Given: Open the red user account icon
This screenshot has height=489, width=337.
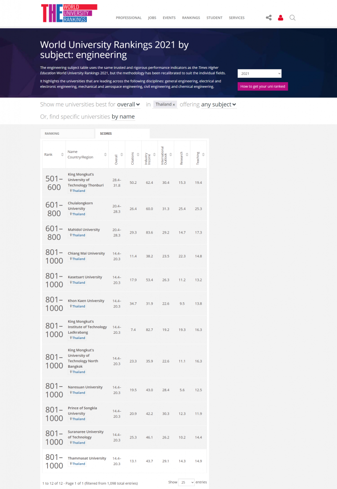Looking at the screenshot, I should [281, 18].
